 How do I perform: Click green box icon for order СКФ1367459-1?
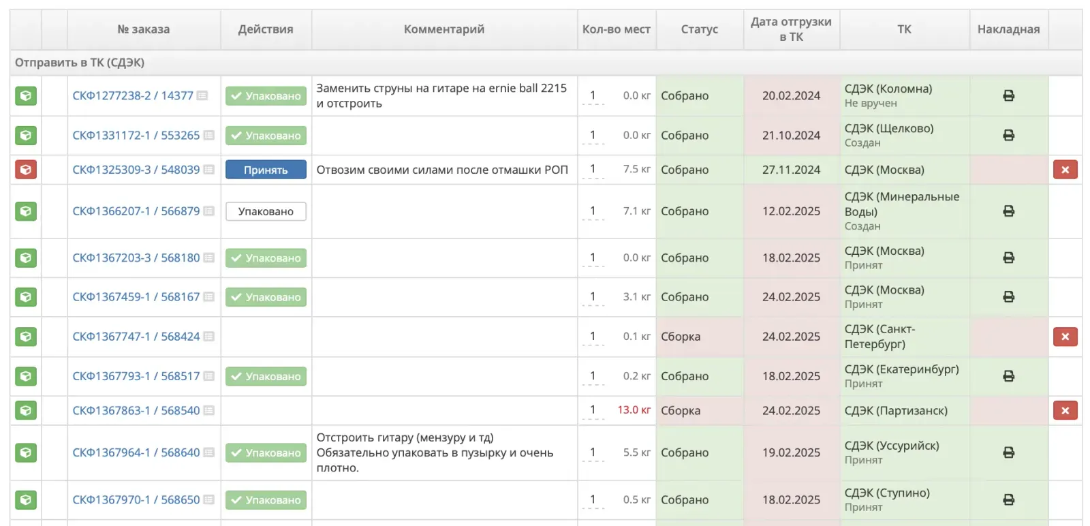coord(26,297)
